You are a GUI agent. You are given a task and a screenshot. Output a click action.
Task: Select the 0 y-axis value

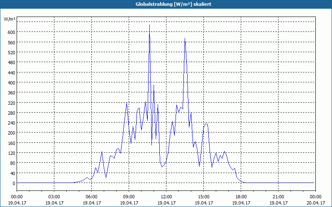tap(14, 183)
